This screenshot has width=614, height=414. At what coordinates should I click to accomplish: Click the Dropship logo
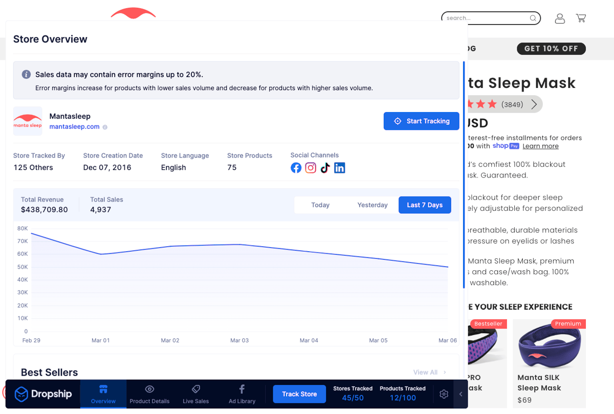tap(43, 394)
